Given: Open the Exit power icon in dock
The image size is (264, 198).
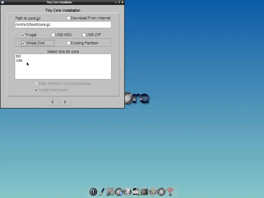Looking at the screenshot, I should tap(93, 192).
